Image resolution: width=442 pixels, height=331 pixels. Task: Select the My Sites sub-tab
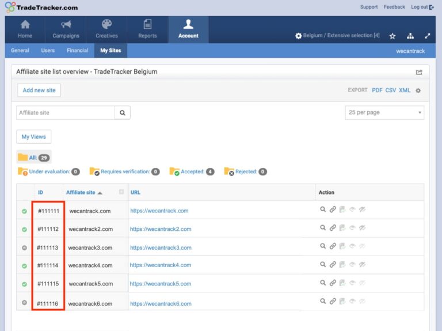click(110, 51)
